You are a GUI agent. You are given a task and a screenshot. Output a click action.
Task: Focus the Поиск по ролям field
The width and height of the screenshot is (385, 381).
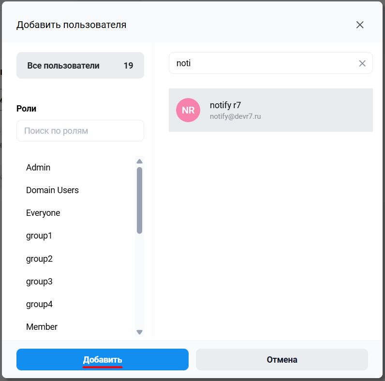tap(80, 131)
